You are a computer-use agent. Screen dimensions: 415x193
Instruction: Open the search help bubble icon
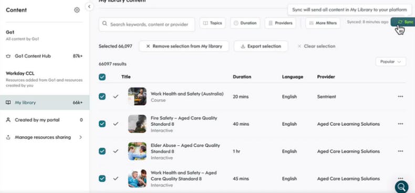pos(401,187)
